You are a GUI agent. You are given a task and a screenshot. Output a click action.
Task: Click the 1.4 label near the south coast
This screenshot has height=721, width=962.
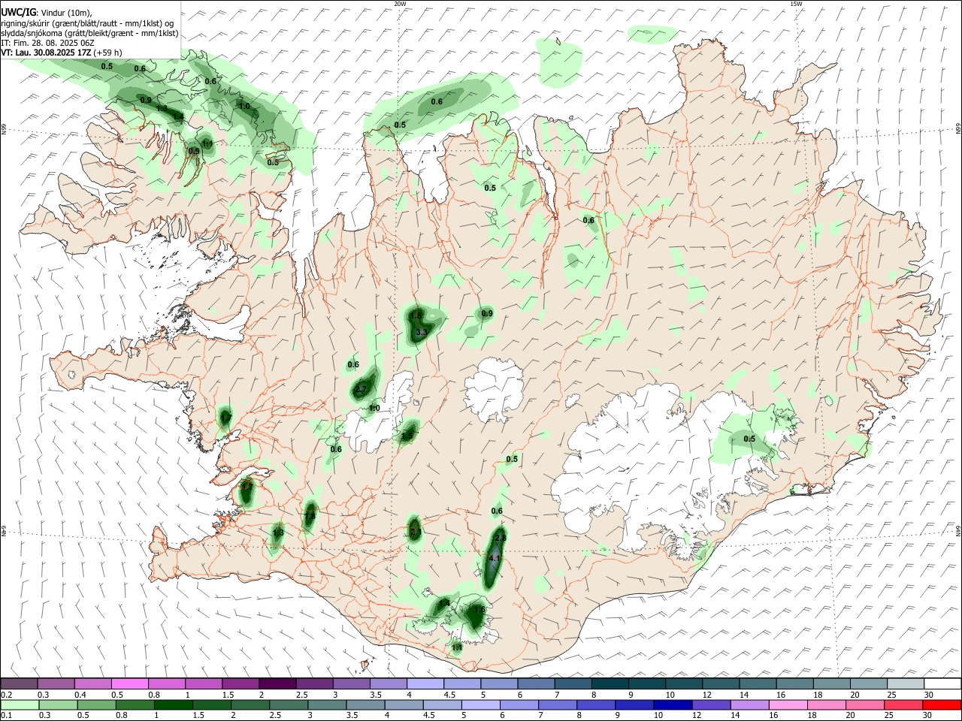coord(443,602)
